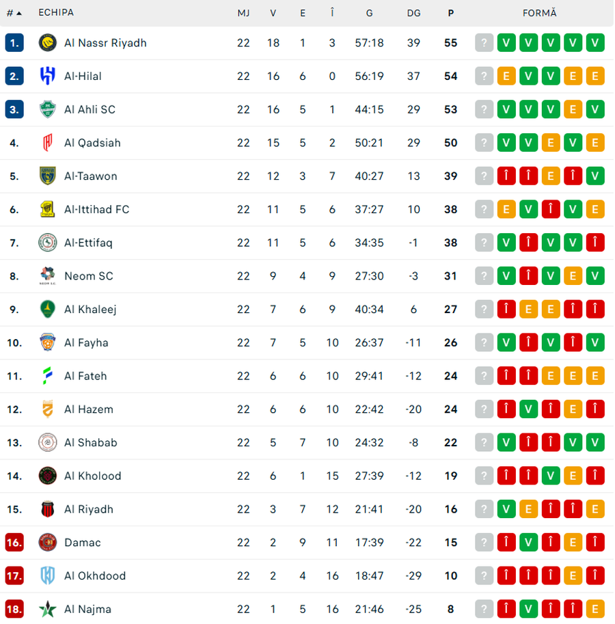The image size is (615, 624).
Task: Click Al-Taawon's orange E form badge
Action: (550, 176)
